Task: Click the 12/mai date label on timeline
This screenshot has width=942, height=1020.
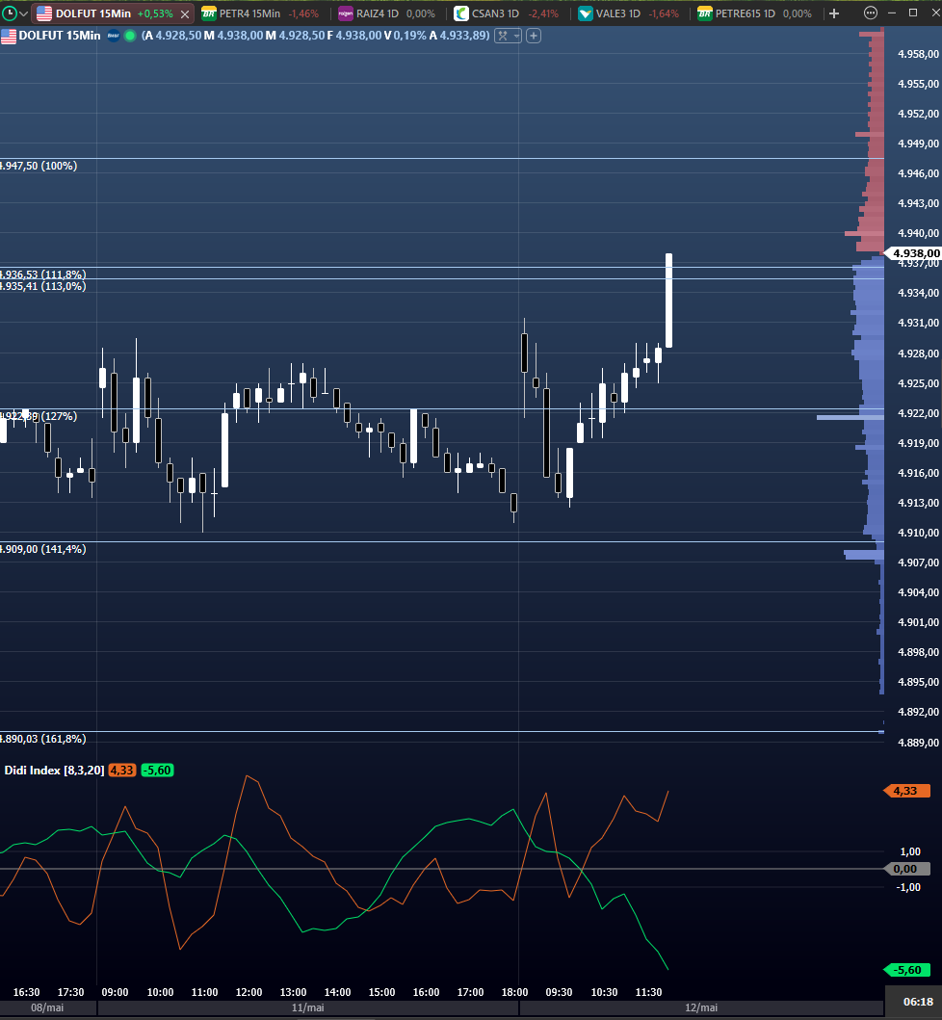Action: tap(701, 1007)
